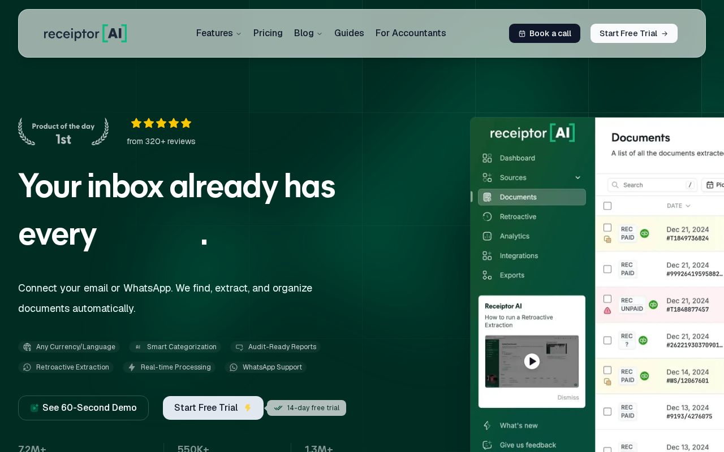Click the receiptor AI logo in the app sidebar

click(x=532, y=133)
